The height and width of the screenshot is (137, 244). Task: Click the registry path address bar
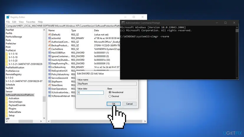[x=63, y=26]
